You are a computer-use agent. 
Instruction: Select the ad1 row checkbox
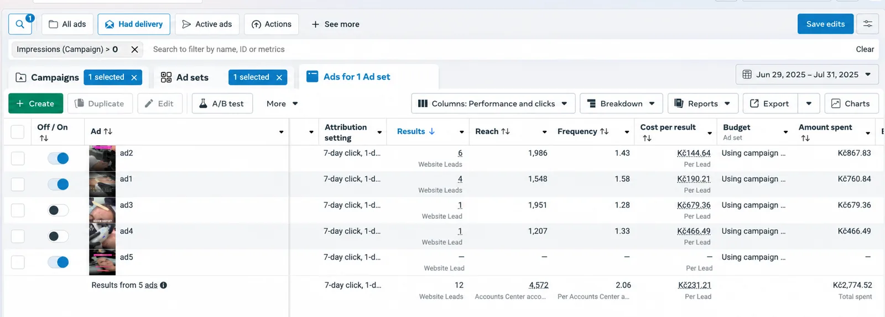(18, 184)
